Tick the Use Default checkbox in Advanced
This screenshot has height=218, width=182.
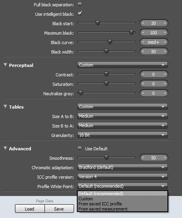point(80,148)
